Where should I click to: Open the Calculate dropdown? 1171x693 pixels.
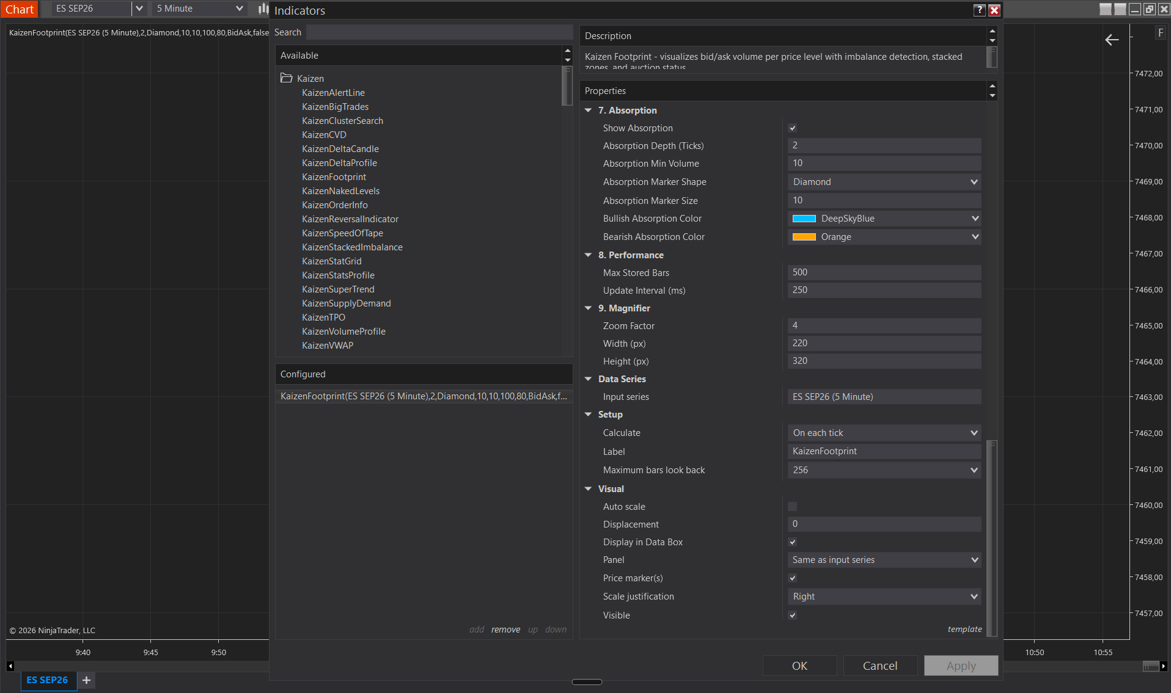[884, 433]
